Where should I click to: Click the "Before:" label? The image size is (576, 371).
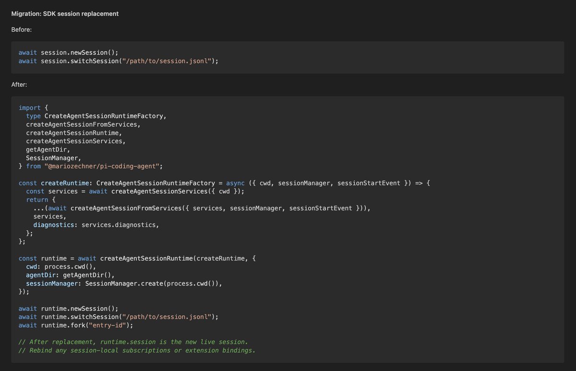22,29
